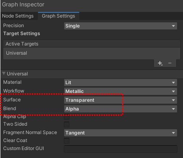Enable the Alpha Clip checkbox
183x158 pixels.
coord(67,117)
